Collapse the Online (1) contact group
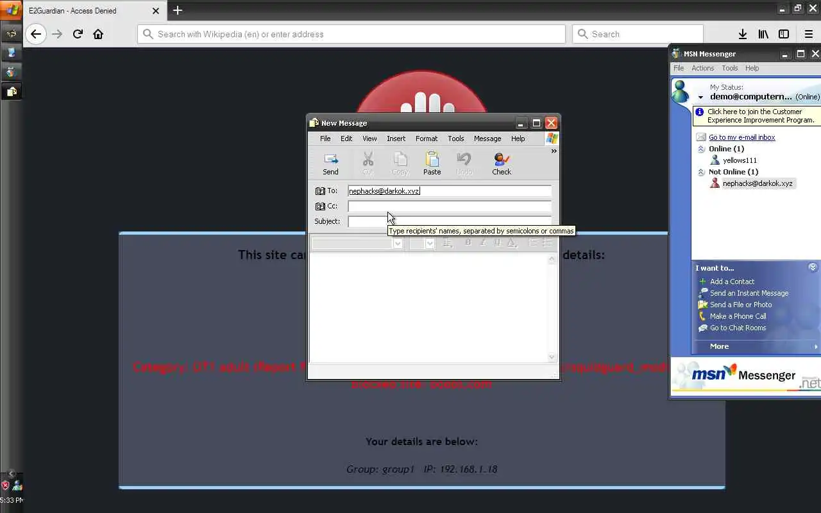The height and width of the screenshot is (513, 821). 701,149
